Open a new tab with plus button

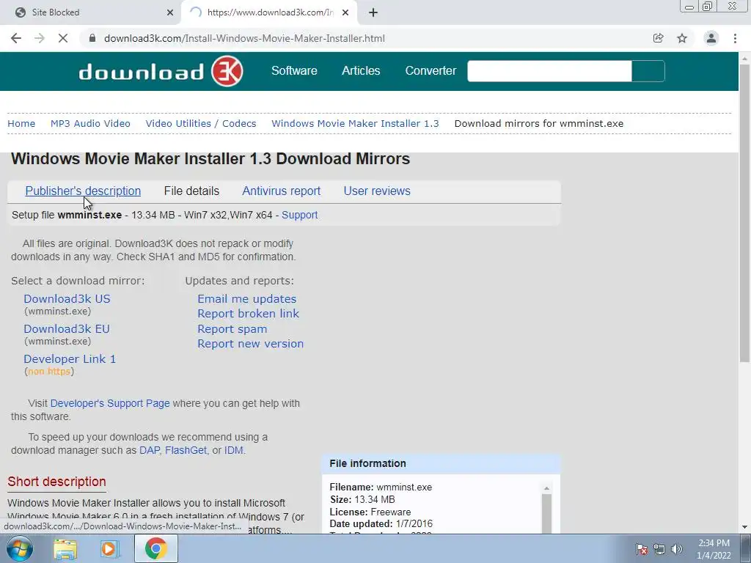click(373, 12)
